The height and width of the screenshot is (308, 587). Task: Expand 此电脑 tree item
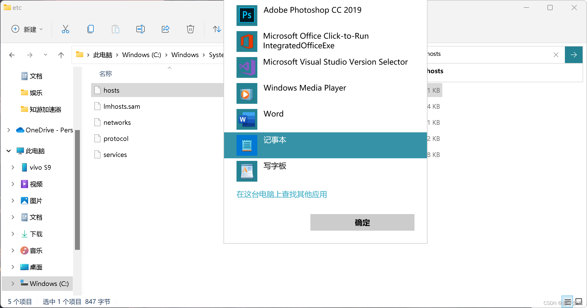coord(9,150)
